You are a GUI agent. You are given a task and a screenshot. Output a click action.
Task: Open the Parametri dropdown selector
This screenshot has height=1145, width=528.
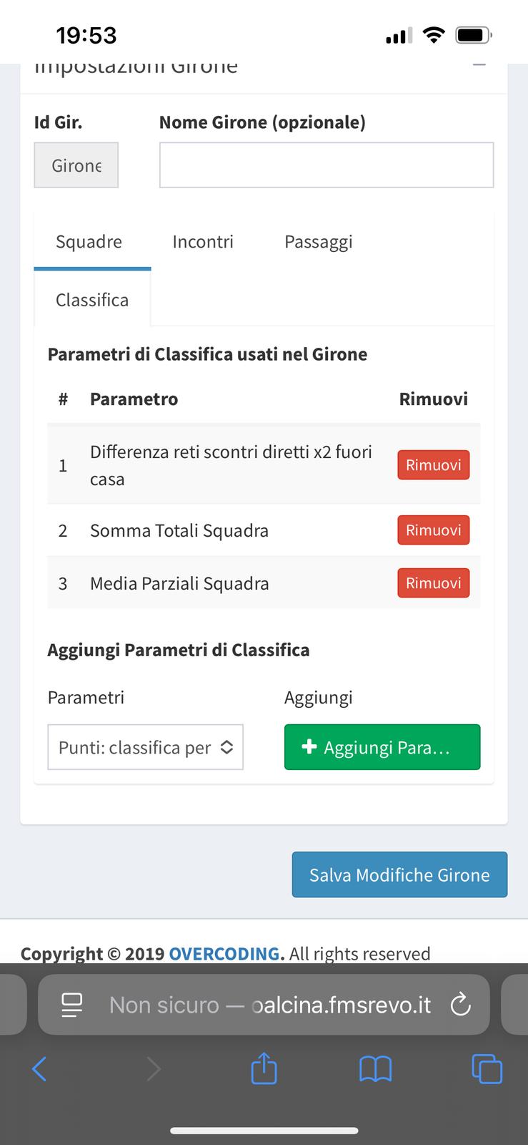tap(145, 747)
